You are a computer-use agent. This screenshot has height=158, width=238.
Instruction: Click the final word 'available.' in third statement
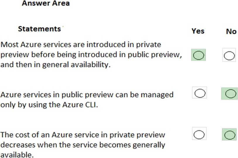(17, 154)
